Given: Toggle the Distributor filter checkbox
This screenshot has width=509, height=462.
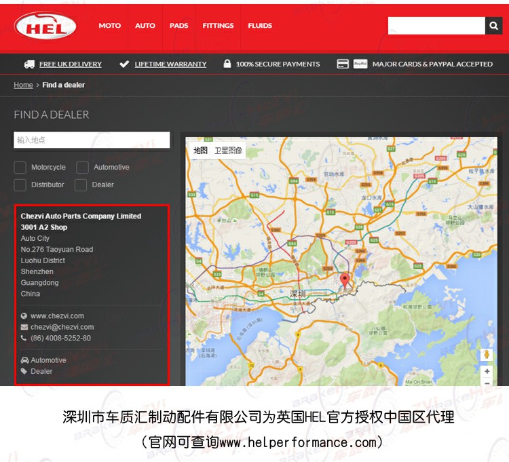Looking at the screenshot, I should click(x=20, y=185).
